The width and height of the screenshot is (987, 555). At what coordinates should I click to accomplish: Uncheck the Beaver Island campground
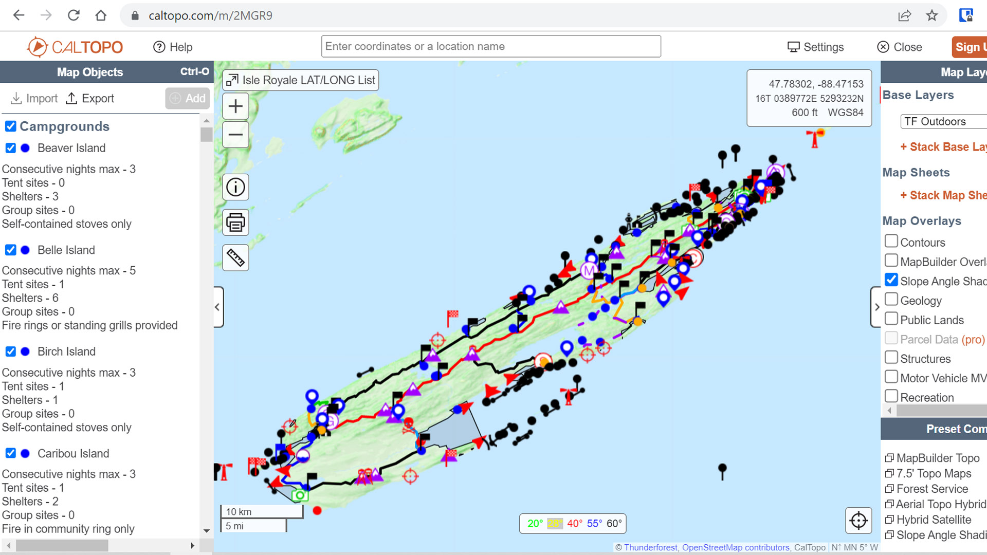pos(11,148)
